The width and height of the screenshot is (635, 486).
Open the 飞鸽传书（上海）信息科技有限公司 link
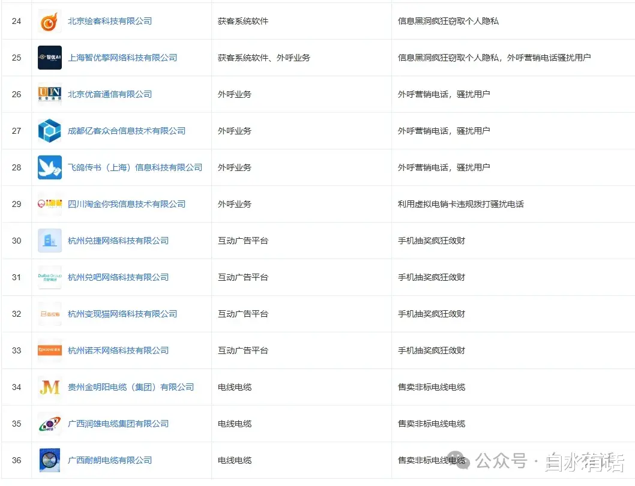click(x=135, y=167)
